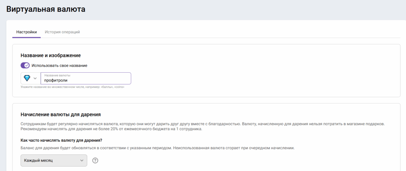
Task: Click the question mark help icon
Action: coord(95,161)
